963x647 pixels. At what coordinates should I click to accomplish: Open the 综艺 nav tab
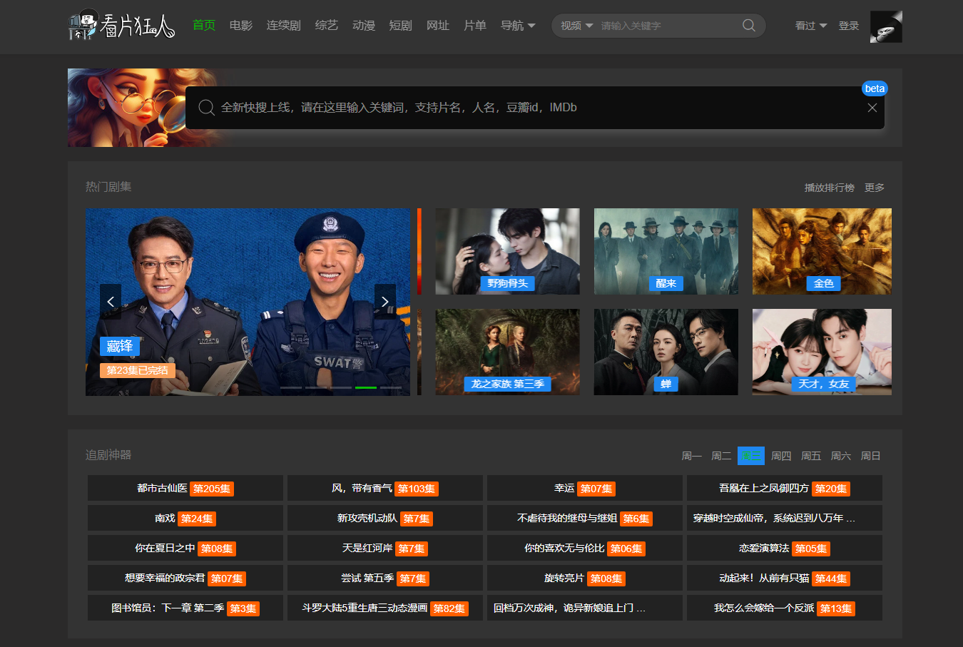(x=327, y=26)
